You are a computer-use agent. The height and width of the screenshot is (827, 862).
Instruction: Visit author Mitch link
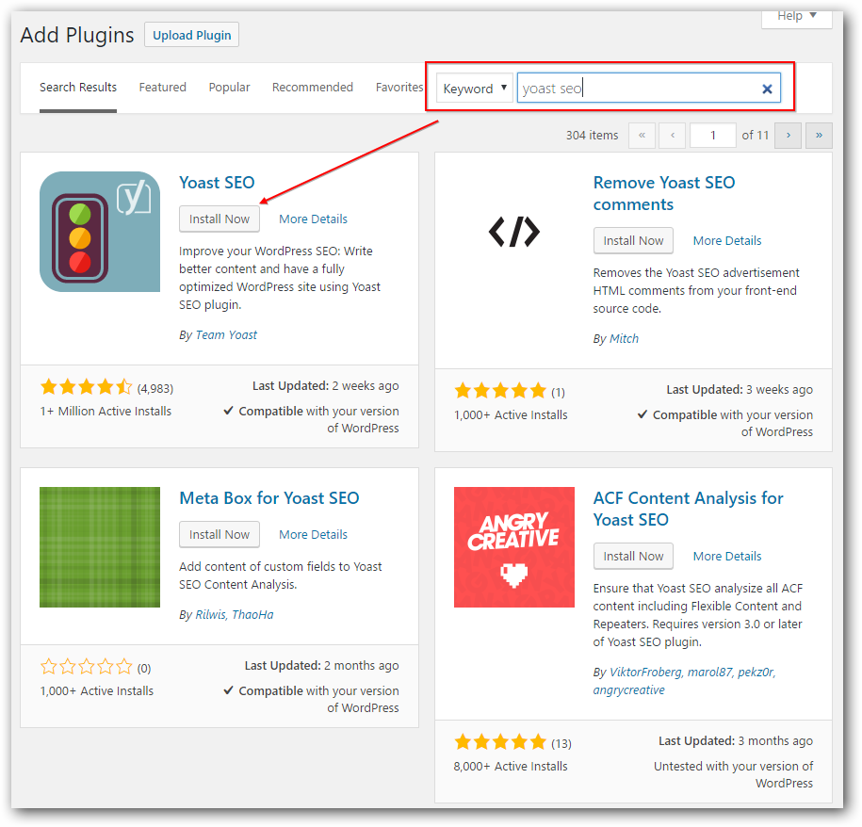(x=625, y=338)
